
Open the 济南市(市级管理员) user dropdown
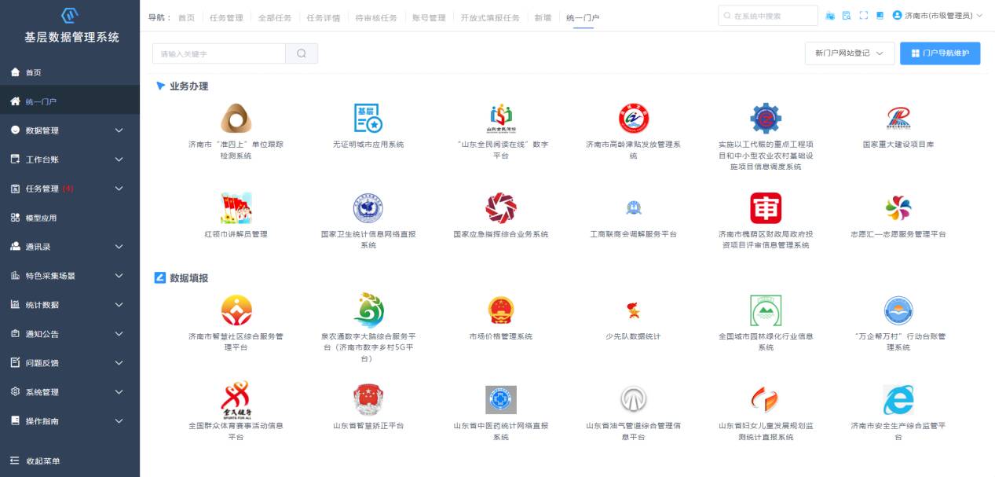[x=938, y=16]
